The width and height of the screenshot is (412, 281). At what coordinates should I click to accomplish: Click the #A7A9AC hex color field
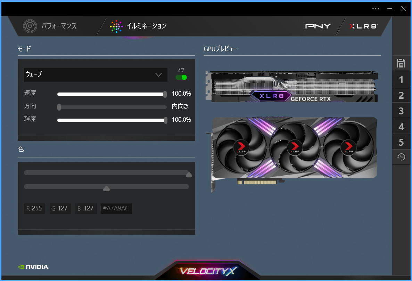tap(116, 208)
